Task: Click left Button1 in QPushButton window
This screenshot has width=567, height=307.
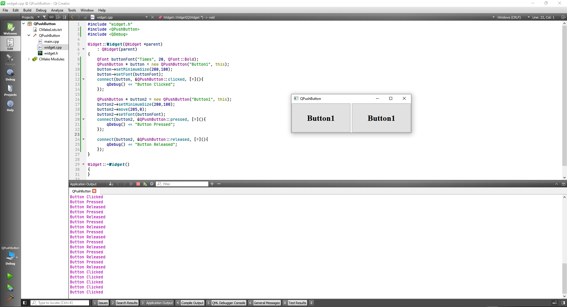Action: (x=321, y=118)
